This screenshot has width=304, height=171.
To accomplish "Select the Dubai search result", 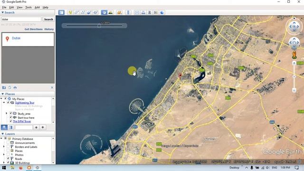I will [28, 39].
